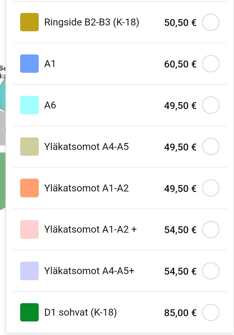The image size is (234, 335).
Task: Click the cyan A6 color swatch
Action: pyautogui.click(x=29, y=105)
